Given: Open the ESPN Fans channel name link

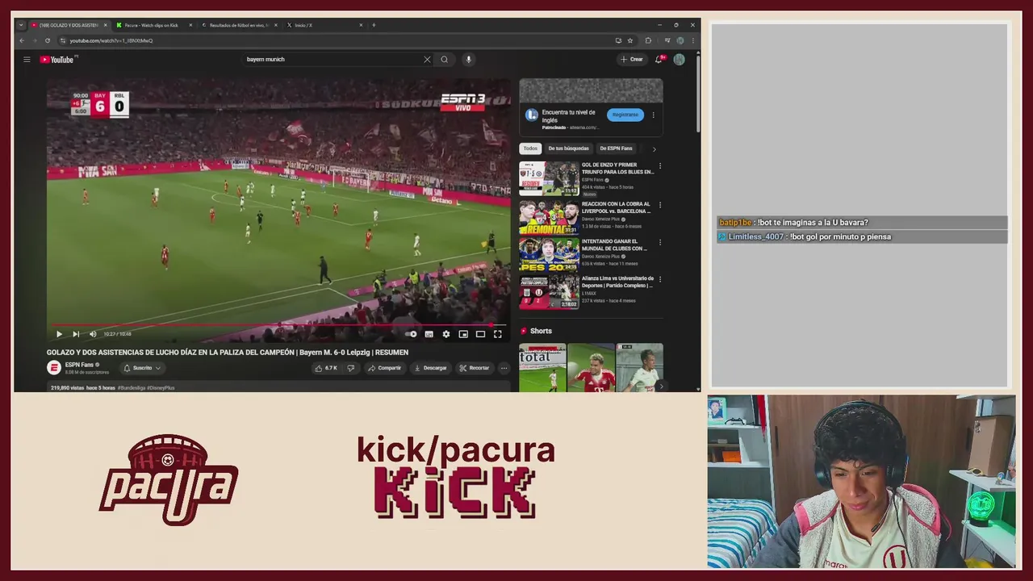Looking at the screenshot, I should pyautogui.click(x=79, y=365).
